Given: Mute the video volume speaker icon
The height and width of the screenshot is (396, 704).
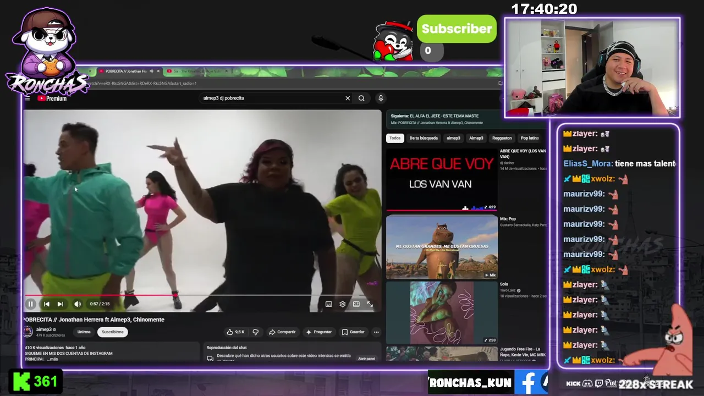Looking at the screenshot, I should 78,304.
